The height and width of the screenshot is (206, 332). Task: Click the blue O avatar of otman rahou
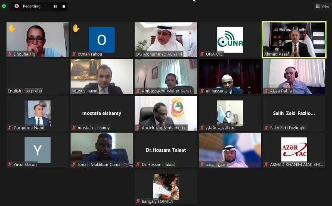point(102,39)
